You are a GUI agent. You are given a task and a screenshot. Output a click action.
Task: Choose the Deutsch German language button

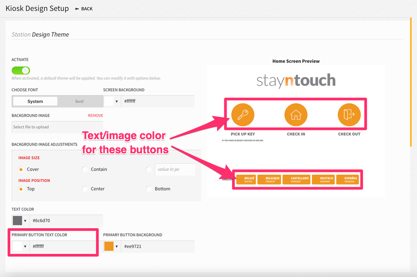323,180
